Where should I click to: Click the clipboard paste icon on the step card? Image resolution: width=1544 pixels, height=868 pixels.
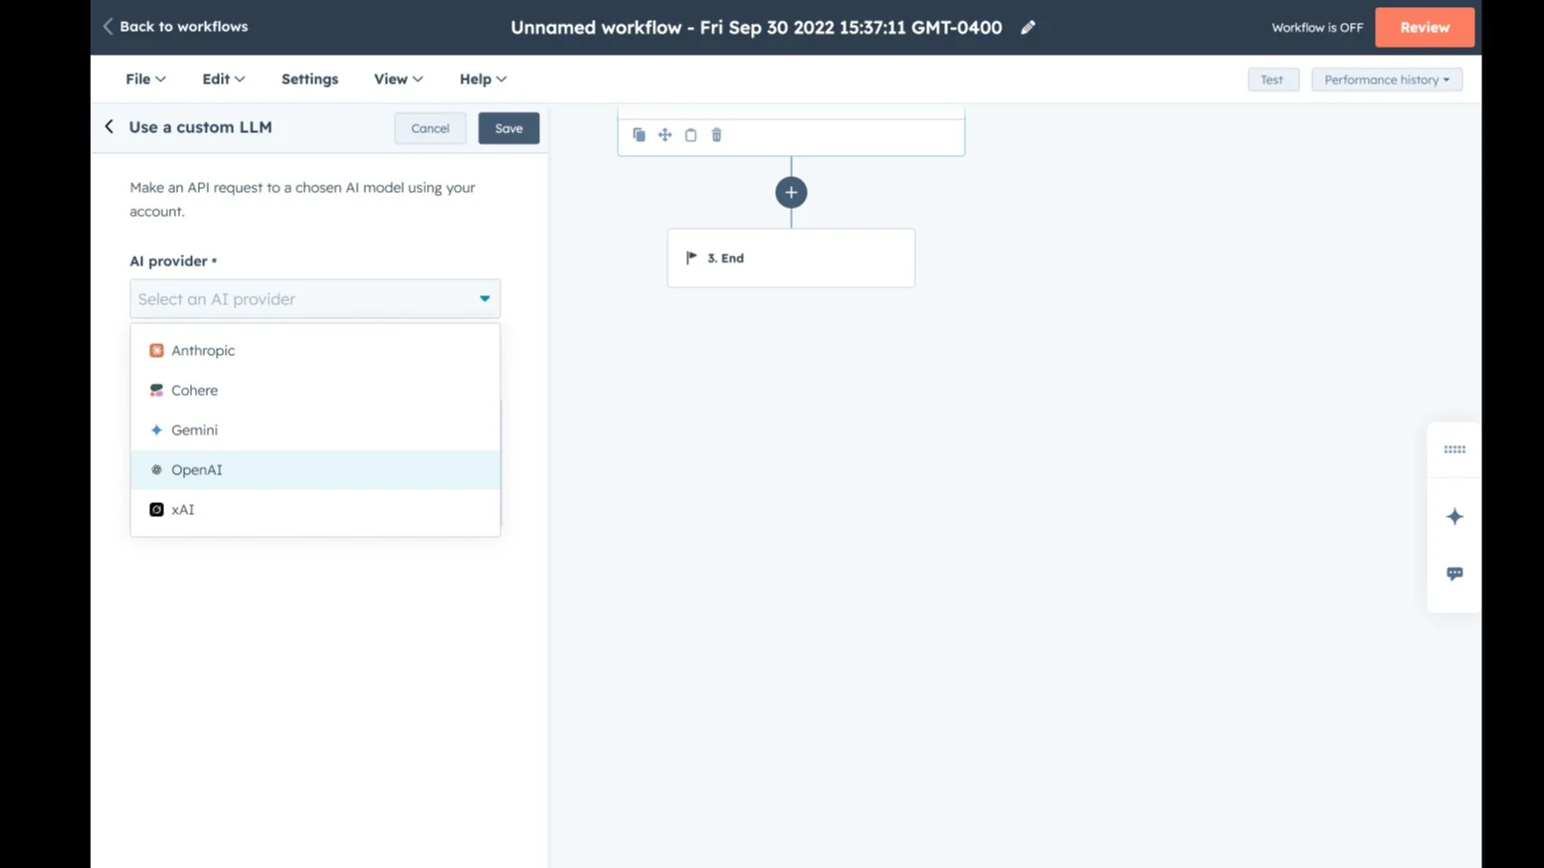point(690,135)
